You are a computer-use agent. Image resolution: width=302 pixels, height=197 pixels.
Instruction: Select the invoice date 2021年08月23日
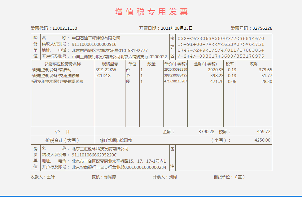(177, 28)
